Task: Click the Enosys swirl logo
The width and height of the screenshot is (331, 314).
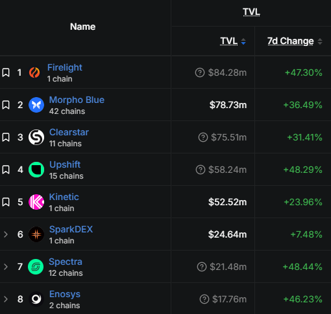Action: 36,299
